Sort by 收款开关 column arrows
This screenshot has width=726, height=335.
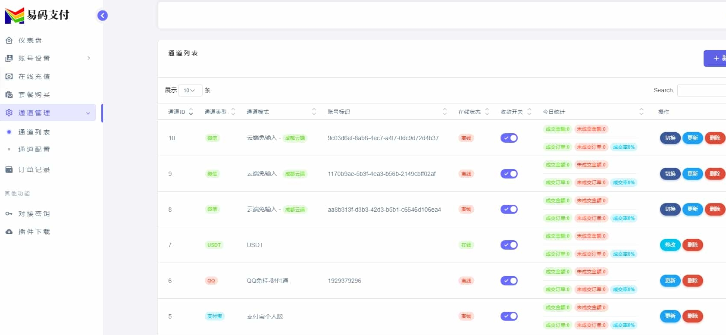click(x=529, y=112)
